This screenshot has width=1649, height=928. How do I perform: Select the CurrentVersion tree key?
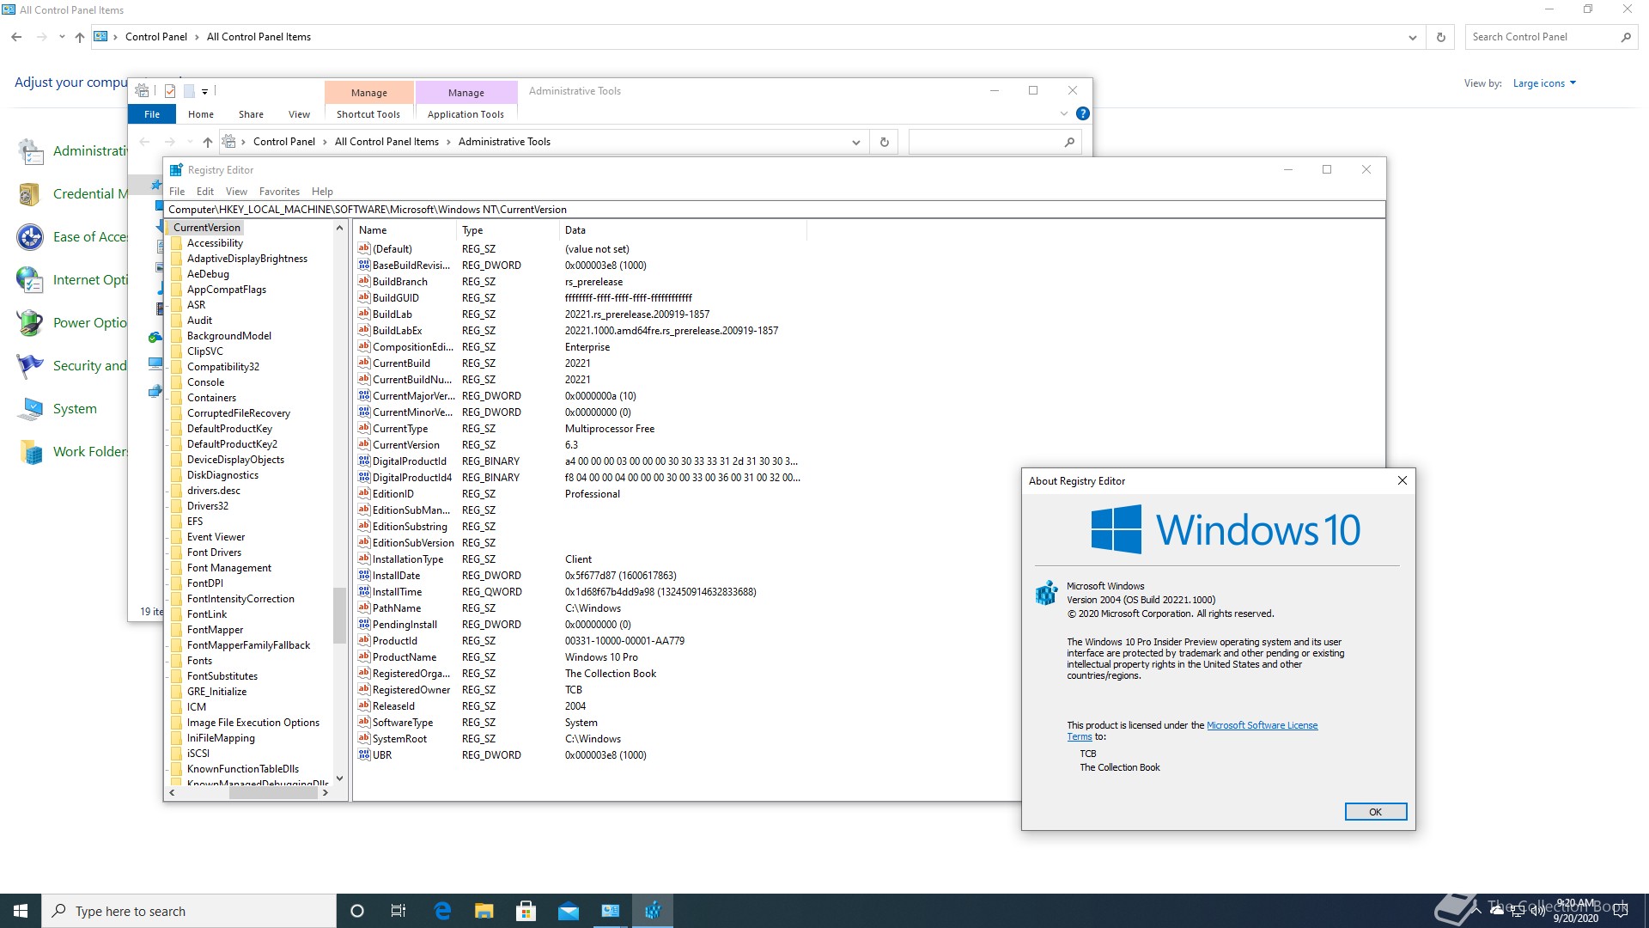(x=207, y=228)
